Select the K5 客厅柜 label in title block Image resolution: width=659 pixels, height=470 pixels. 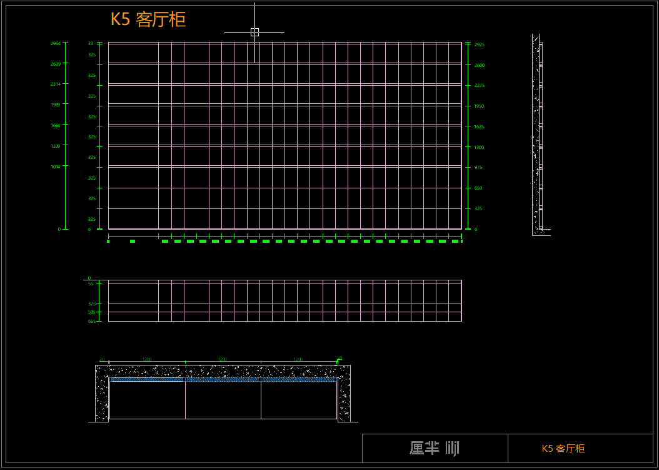coord(563,449)
